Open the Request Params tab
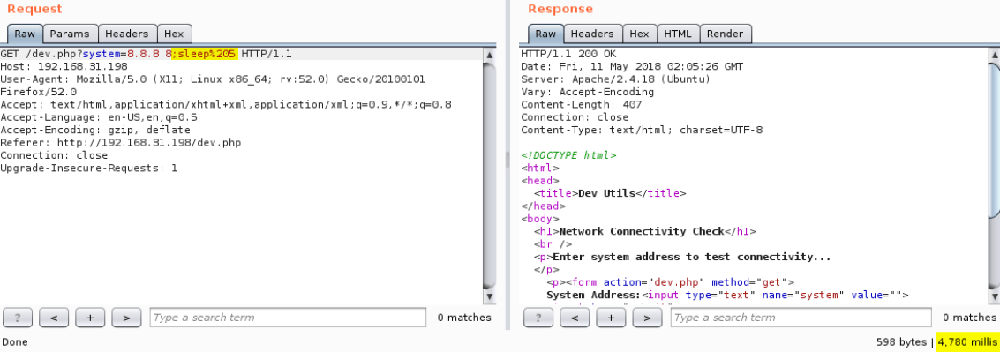This screenshot has height=352, width=1000. click(x=70, y=34)
